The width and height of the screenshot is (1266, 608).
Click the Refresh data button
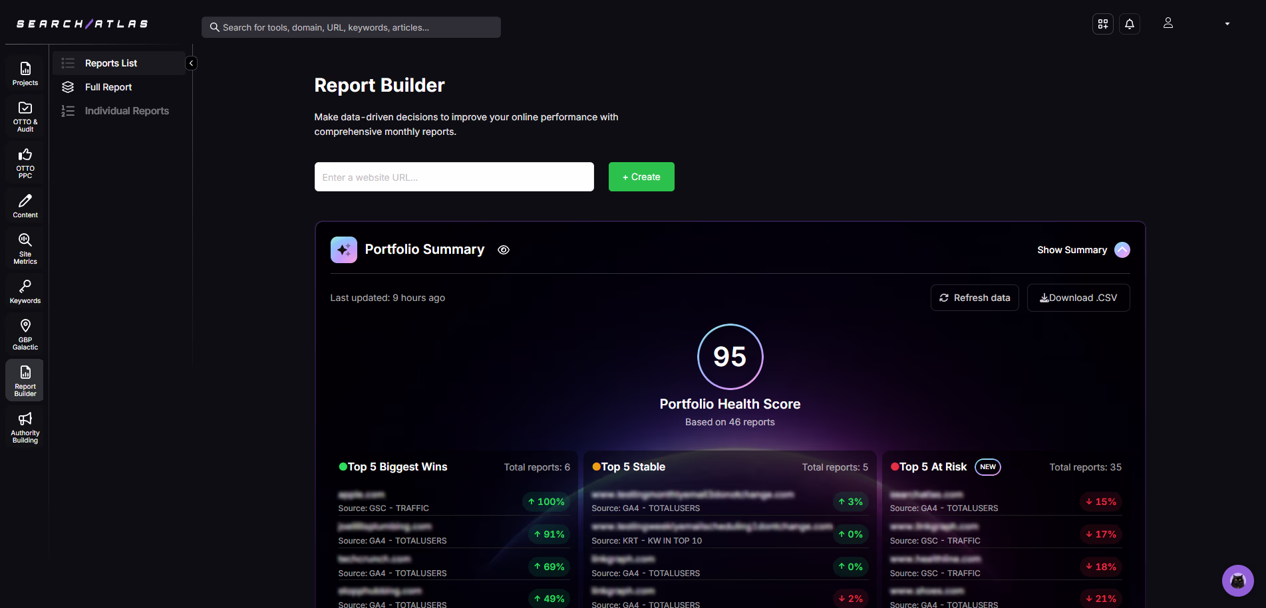tap(975, 298)
